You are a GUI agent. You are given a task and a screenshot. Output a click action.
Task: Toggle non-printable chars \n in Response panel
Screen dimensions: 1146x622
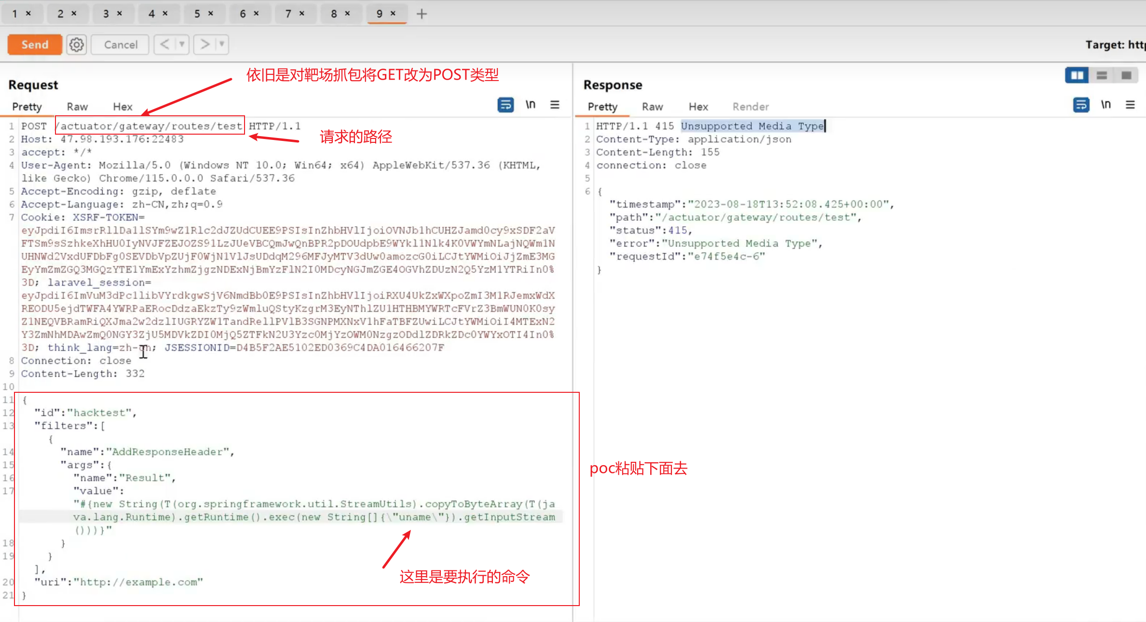1105,105
